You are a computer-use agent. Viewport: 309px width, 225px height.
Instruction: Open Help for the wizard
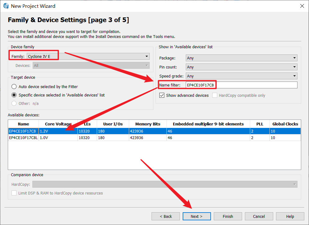coord(290,216)
